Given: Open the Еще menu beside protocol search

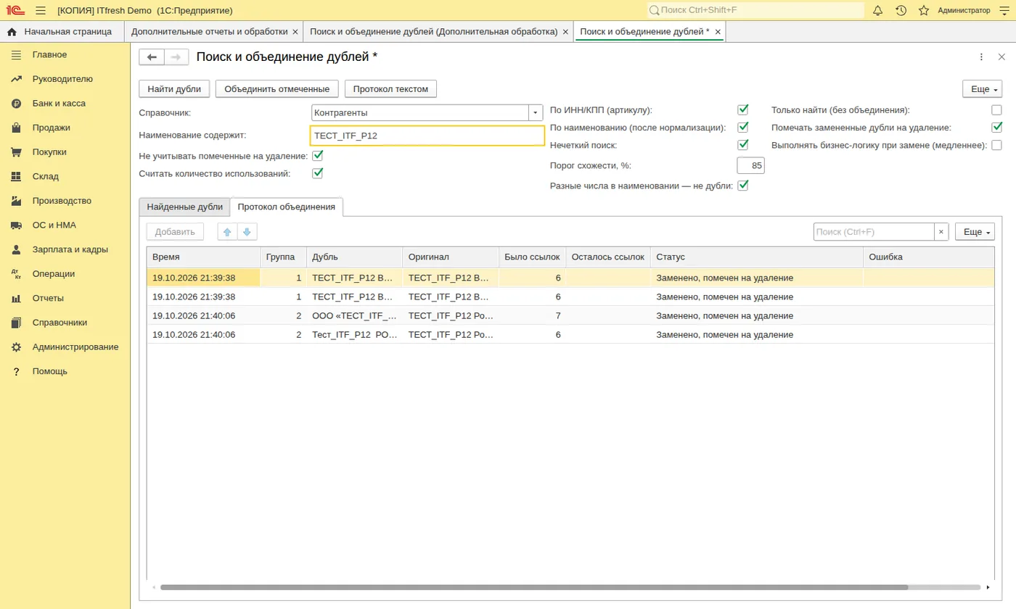Looking at the screenshot, I should tap(975, 232).
